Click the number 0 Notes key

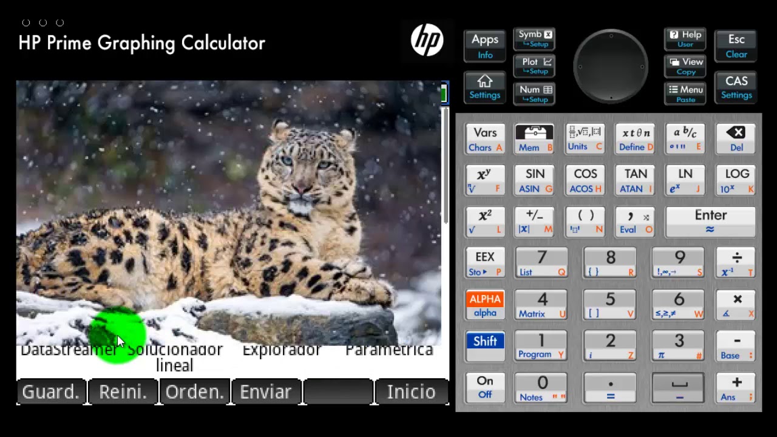pos(542,388)
